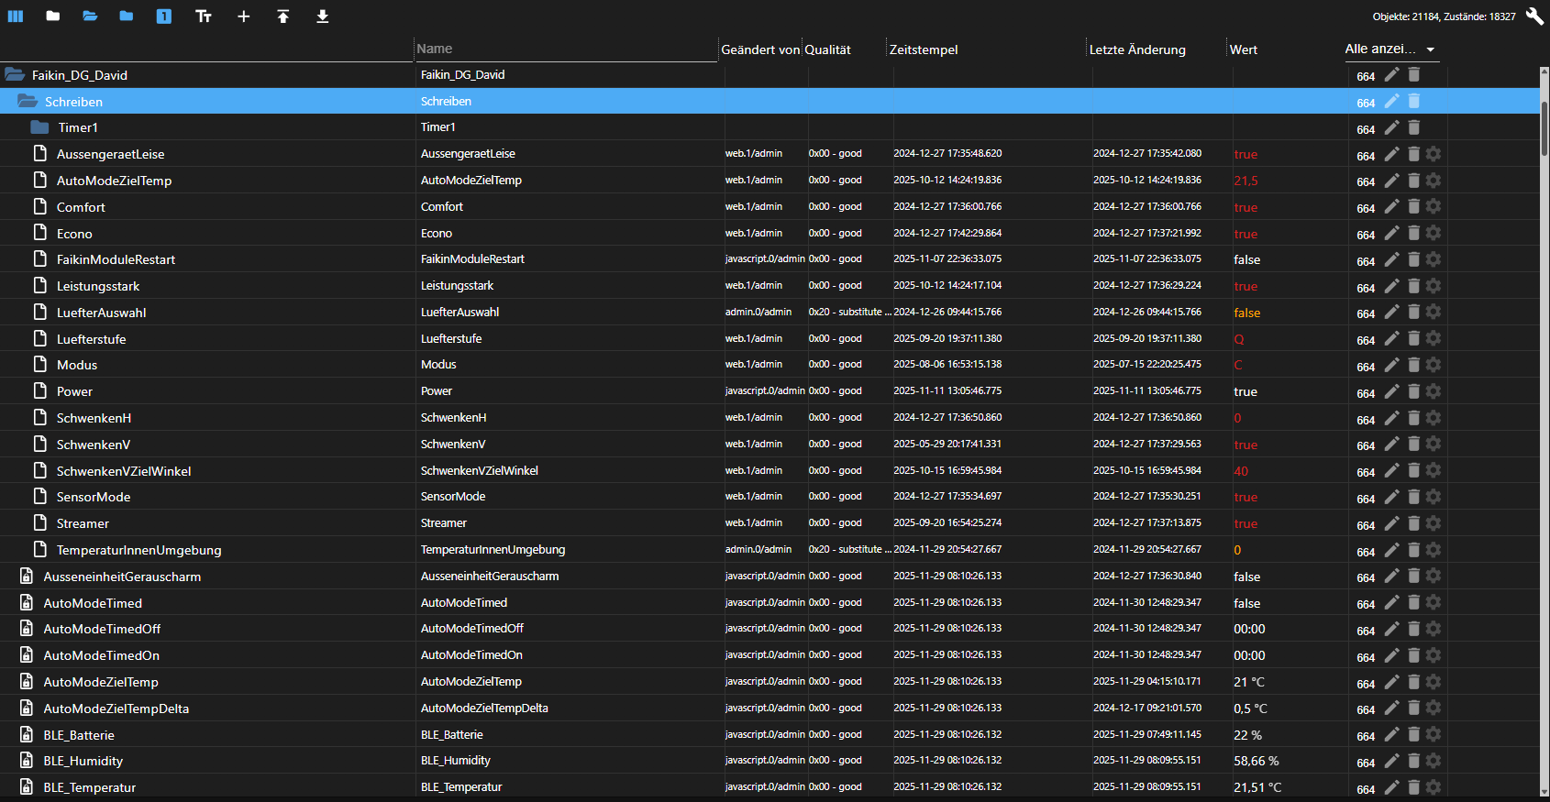Click the plus icon to add an object
Image resolution: width=1550 pixels, height=802 pixels.
coord(243,16)
